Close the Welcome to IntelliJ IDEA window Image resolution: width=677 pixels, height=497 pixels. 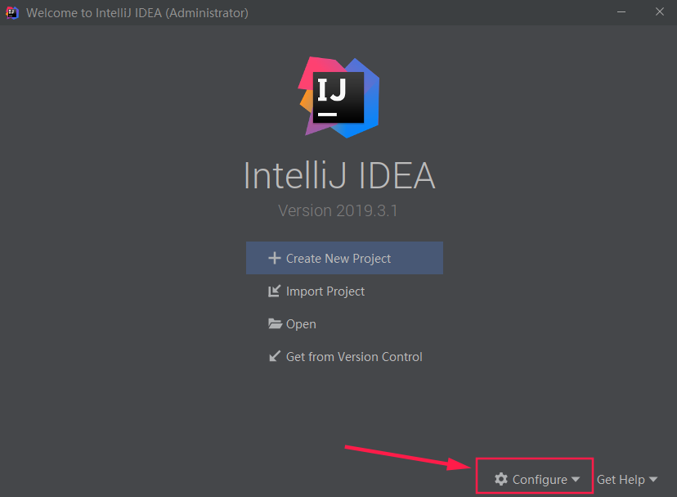659,12
